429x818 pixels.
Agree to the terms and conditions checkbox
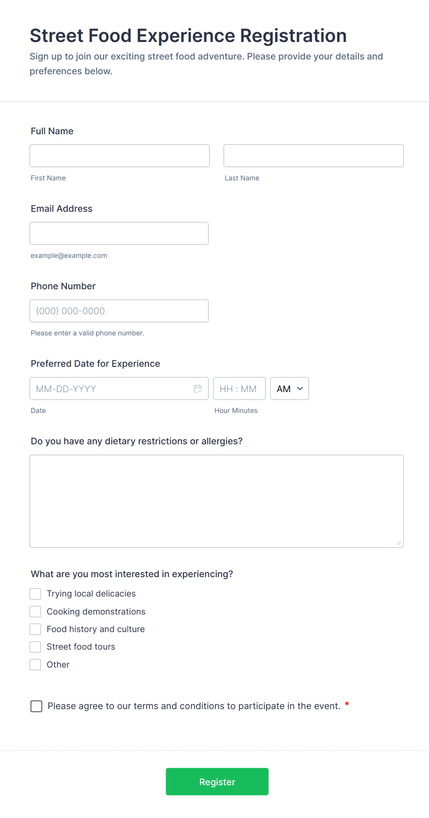pos(36,706)
